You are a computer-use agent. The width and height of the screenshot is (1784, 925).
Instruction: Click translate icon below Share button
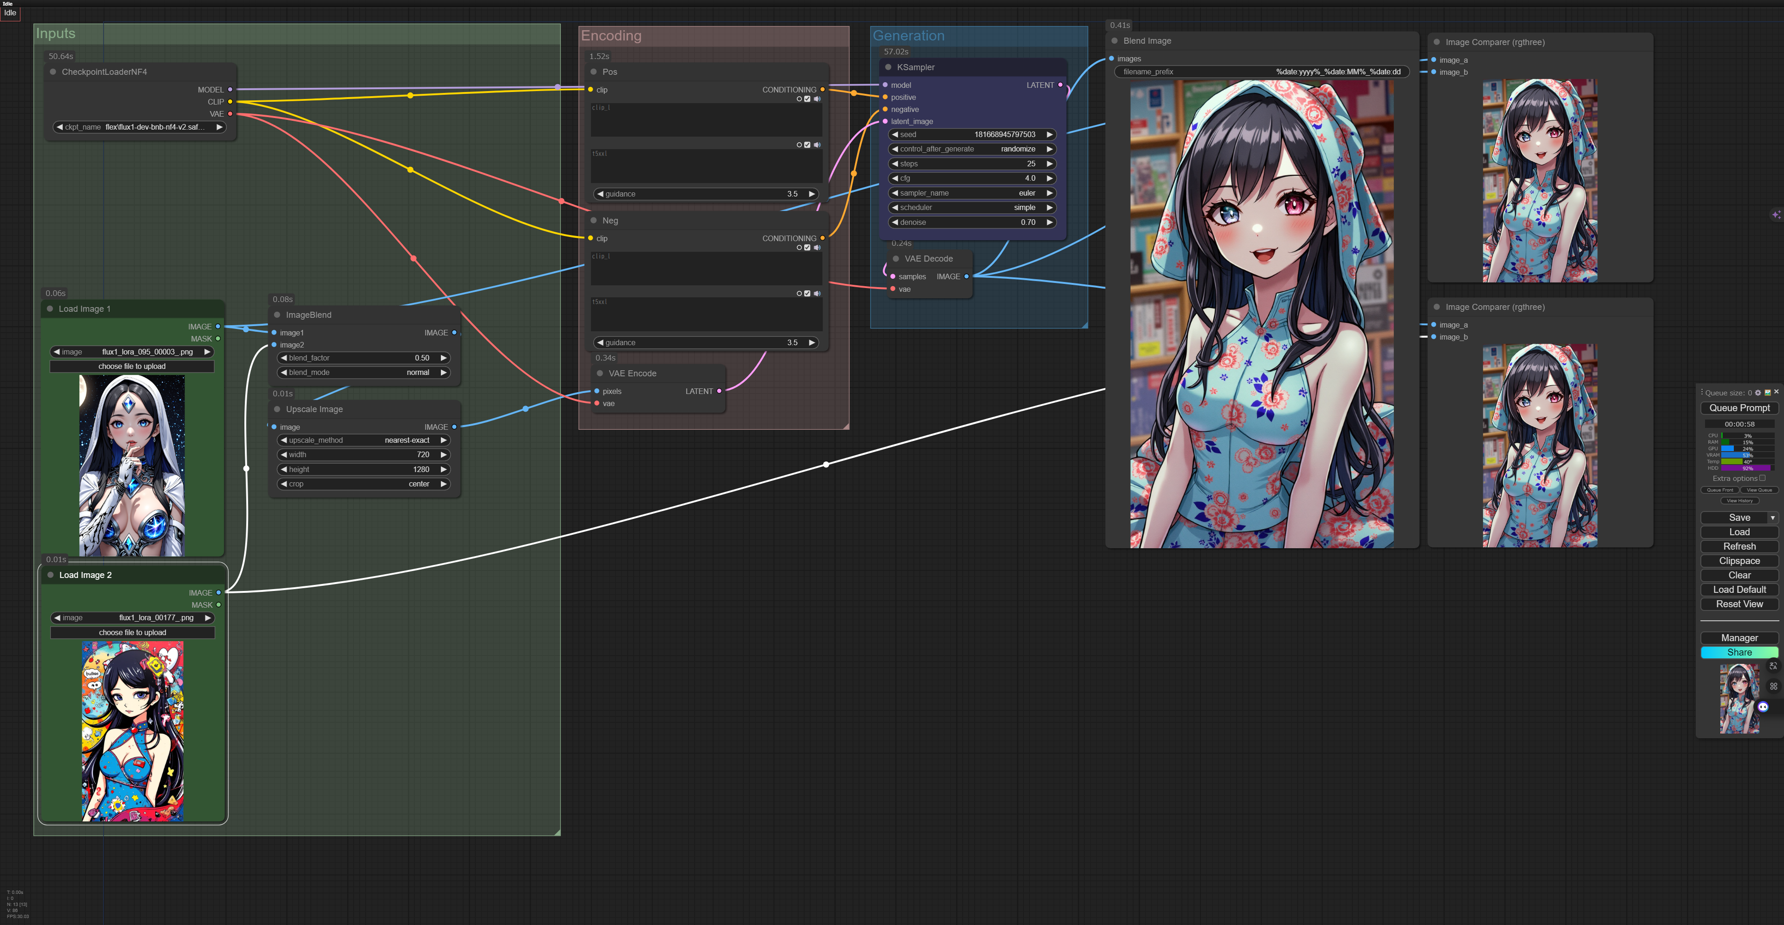[x=1773, y=666]
